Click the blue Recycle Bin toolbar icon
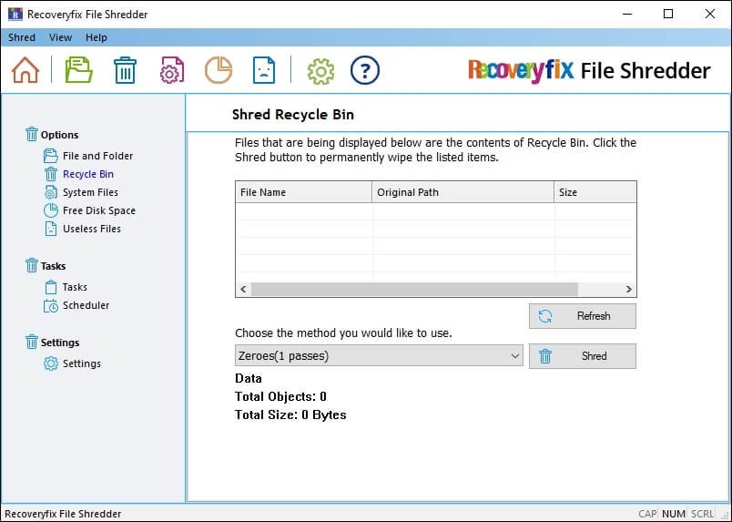 (x=125, y=70)
